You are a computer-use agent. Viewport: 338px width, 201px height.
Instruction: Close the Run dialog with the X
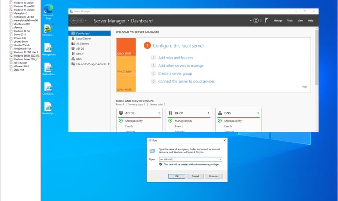[x=224, y=140]
